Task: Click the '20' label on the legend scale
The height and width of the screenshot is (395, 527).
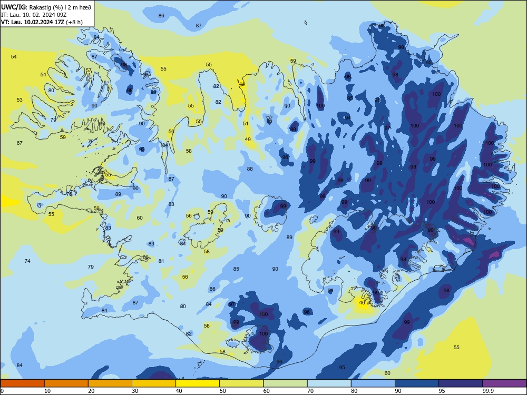Action: pos(91,391)
